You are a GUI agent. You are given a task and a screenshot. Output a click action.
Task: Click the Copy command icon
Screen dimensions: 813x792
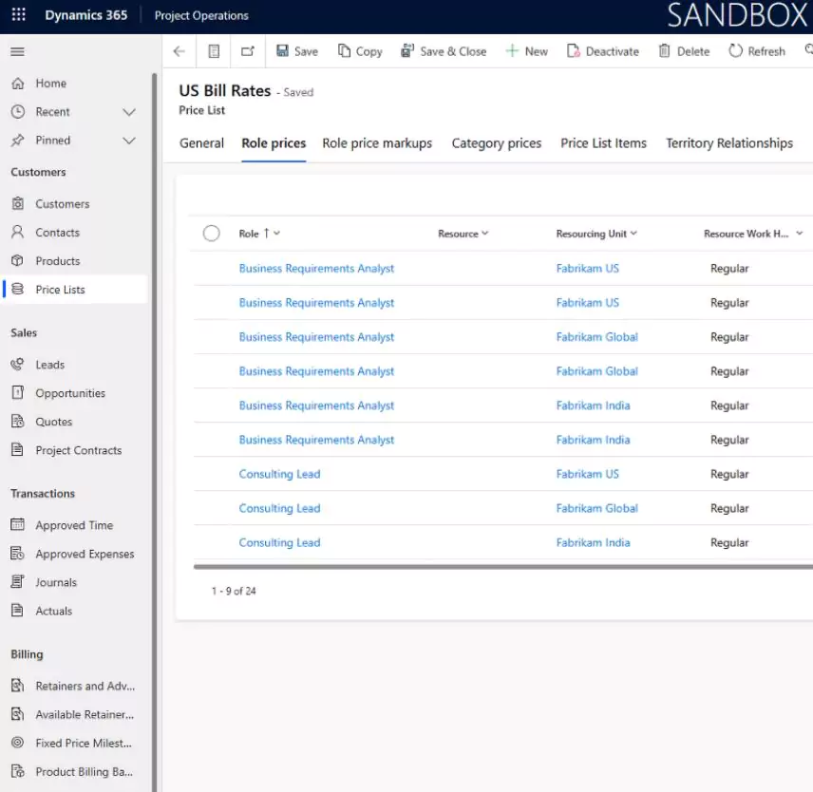point(344,51)
